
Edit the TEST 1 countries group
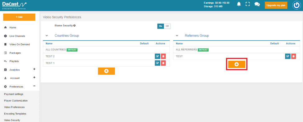tap(158, 63)
